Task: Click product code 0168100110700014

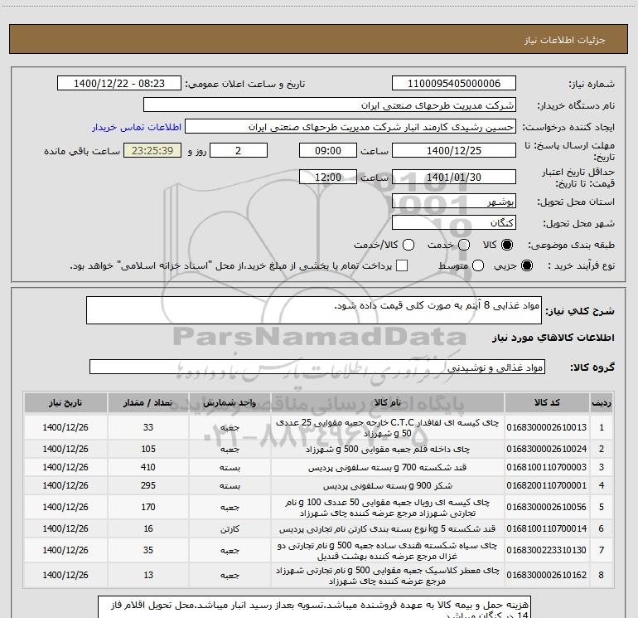Action: (x=547, y=528)
